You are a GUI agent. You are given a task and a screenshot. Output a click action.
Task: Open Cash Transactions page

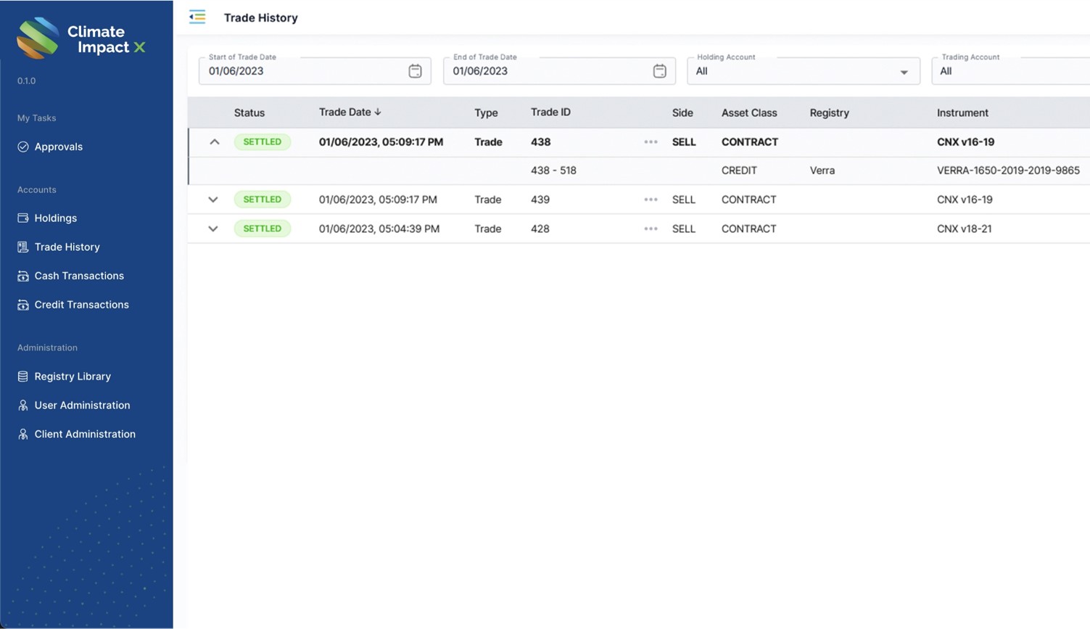click(79, 276)
